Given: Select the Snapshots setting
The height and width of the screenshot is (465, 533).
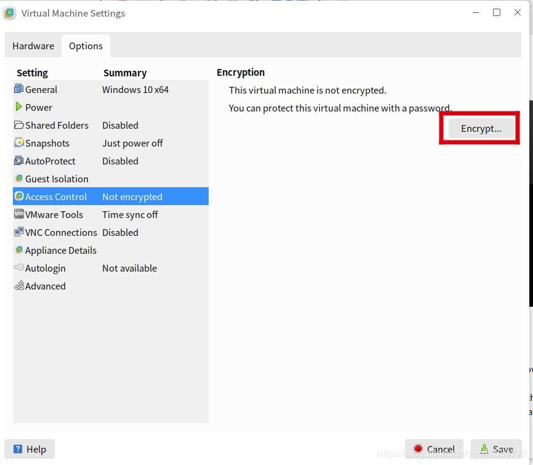Looking at the screenshot, I should click(111, 143).
